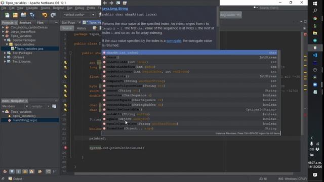Open javadoc in external browser icon
Image resolution: width=324 pixels, height=182 pixels.
118,3
